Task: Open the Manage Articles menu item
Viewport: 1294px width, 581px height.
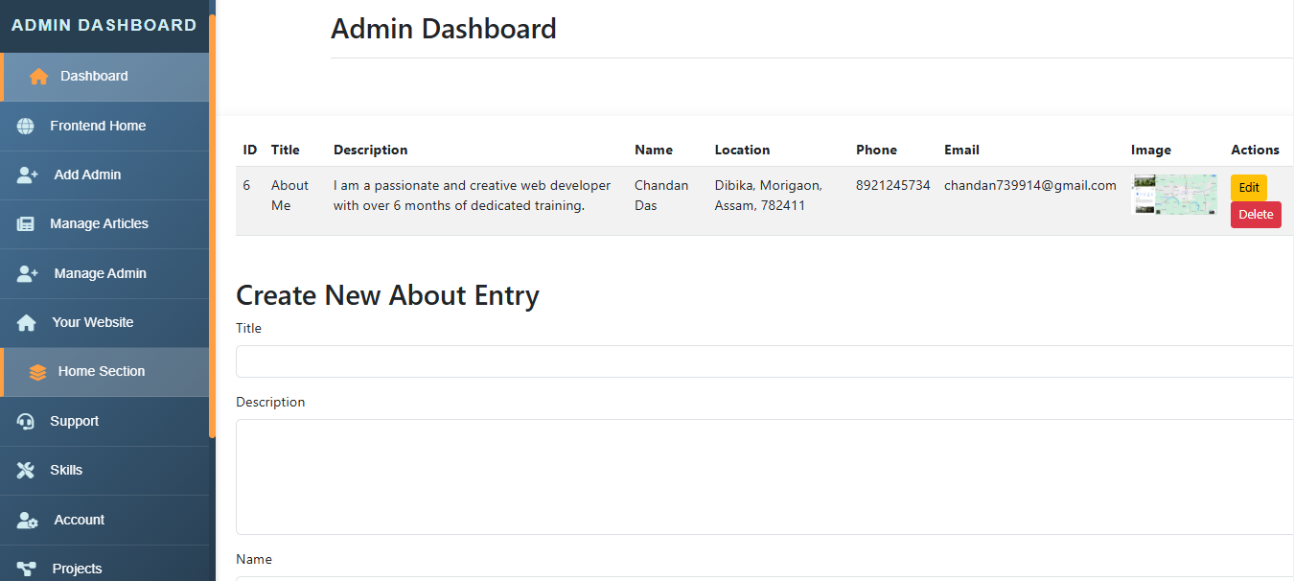Action: pyautogui.click(x=99, y=223)
